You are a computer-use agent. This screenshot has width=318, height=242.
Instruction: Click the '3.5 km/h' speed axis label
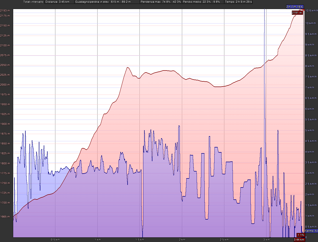coord(311,163)
